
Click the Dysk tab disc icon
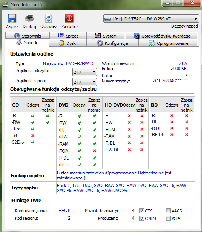(61, 43)
